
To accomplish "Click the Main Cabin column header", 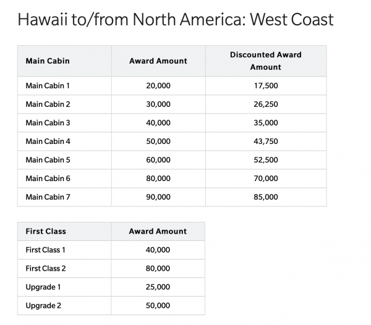I will click(x=48, y=61).
